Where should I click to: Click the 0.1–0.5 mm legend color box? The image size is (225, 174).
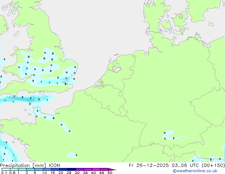6,169
